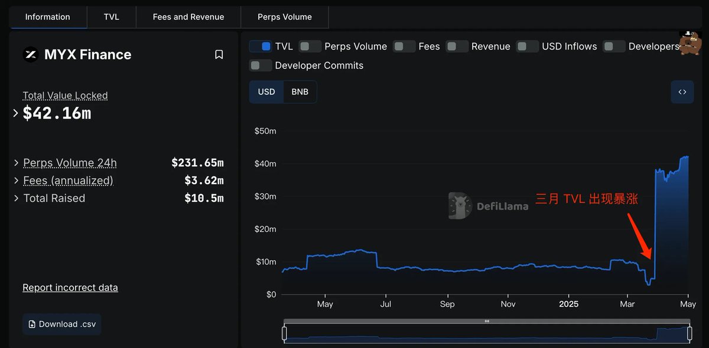Click the 2025 x-axis label
The image size is (709, 348).
(569, 304)
